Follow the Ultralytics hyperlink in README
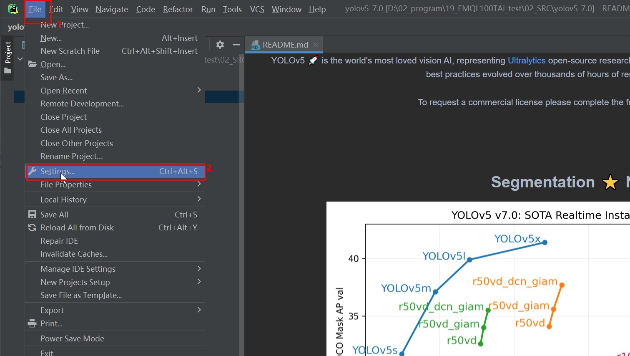 click(x=526, y=61)
